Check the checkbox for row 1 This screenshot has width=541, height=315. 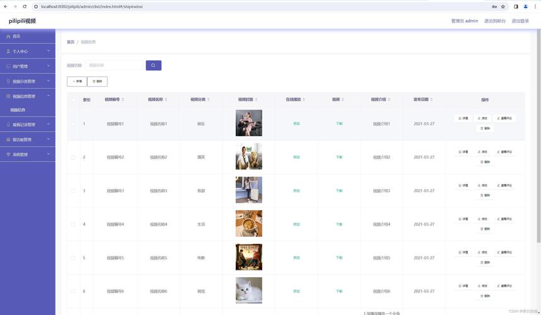(x=73, y=123)
